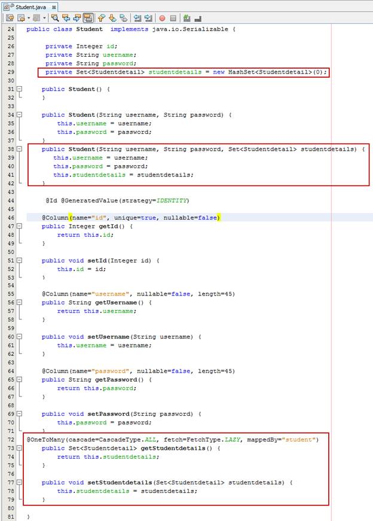
Task: Click the Find Selection magnifier icon
Action: point(55,18)
